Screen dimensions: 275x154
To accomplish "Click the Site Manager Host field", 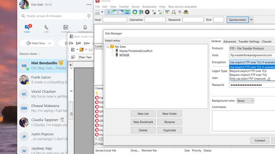I will pos(252,55).
